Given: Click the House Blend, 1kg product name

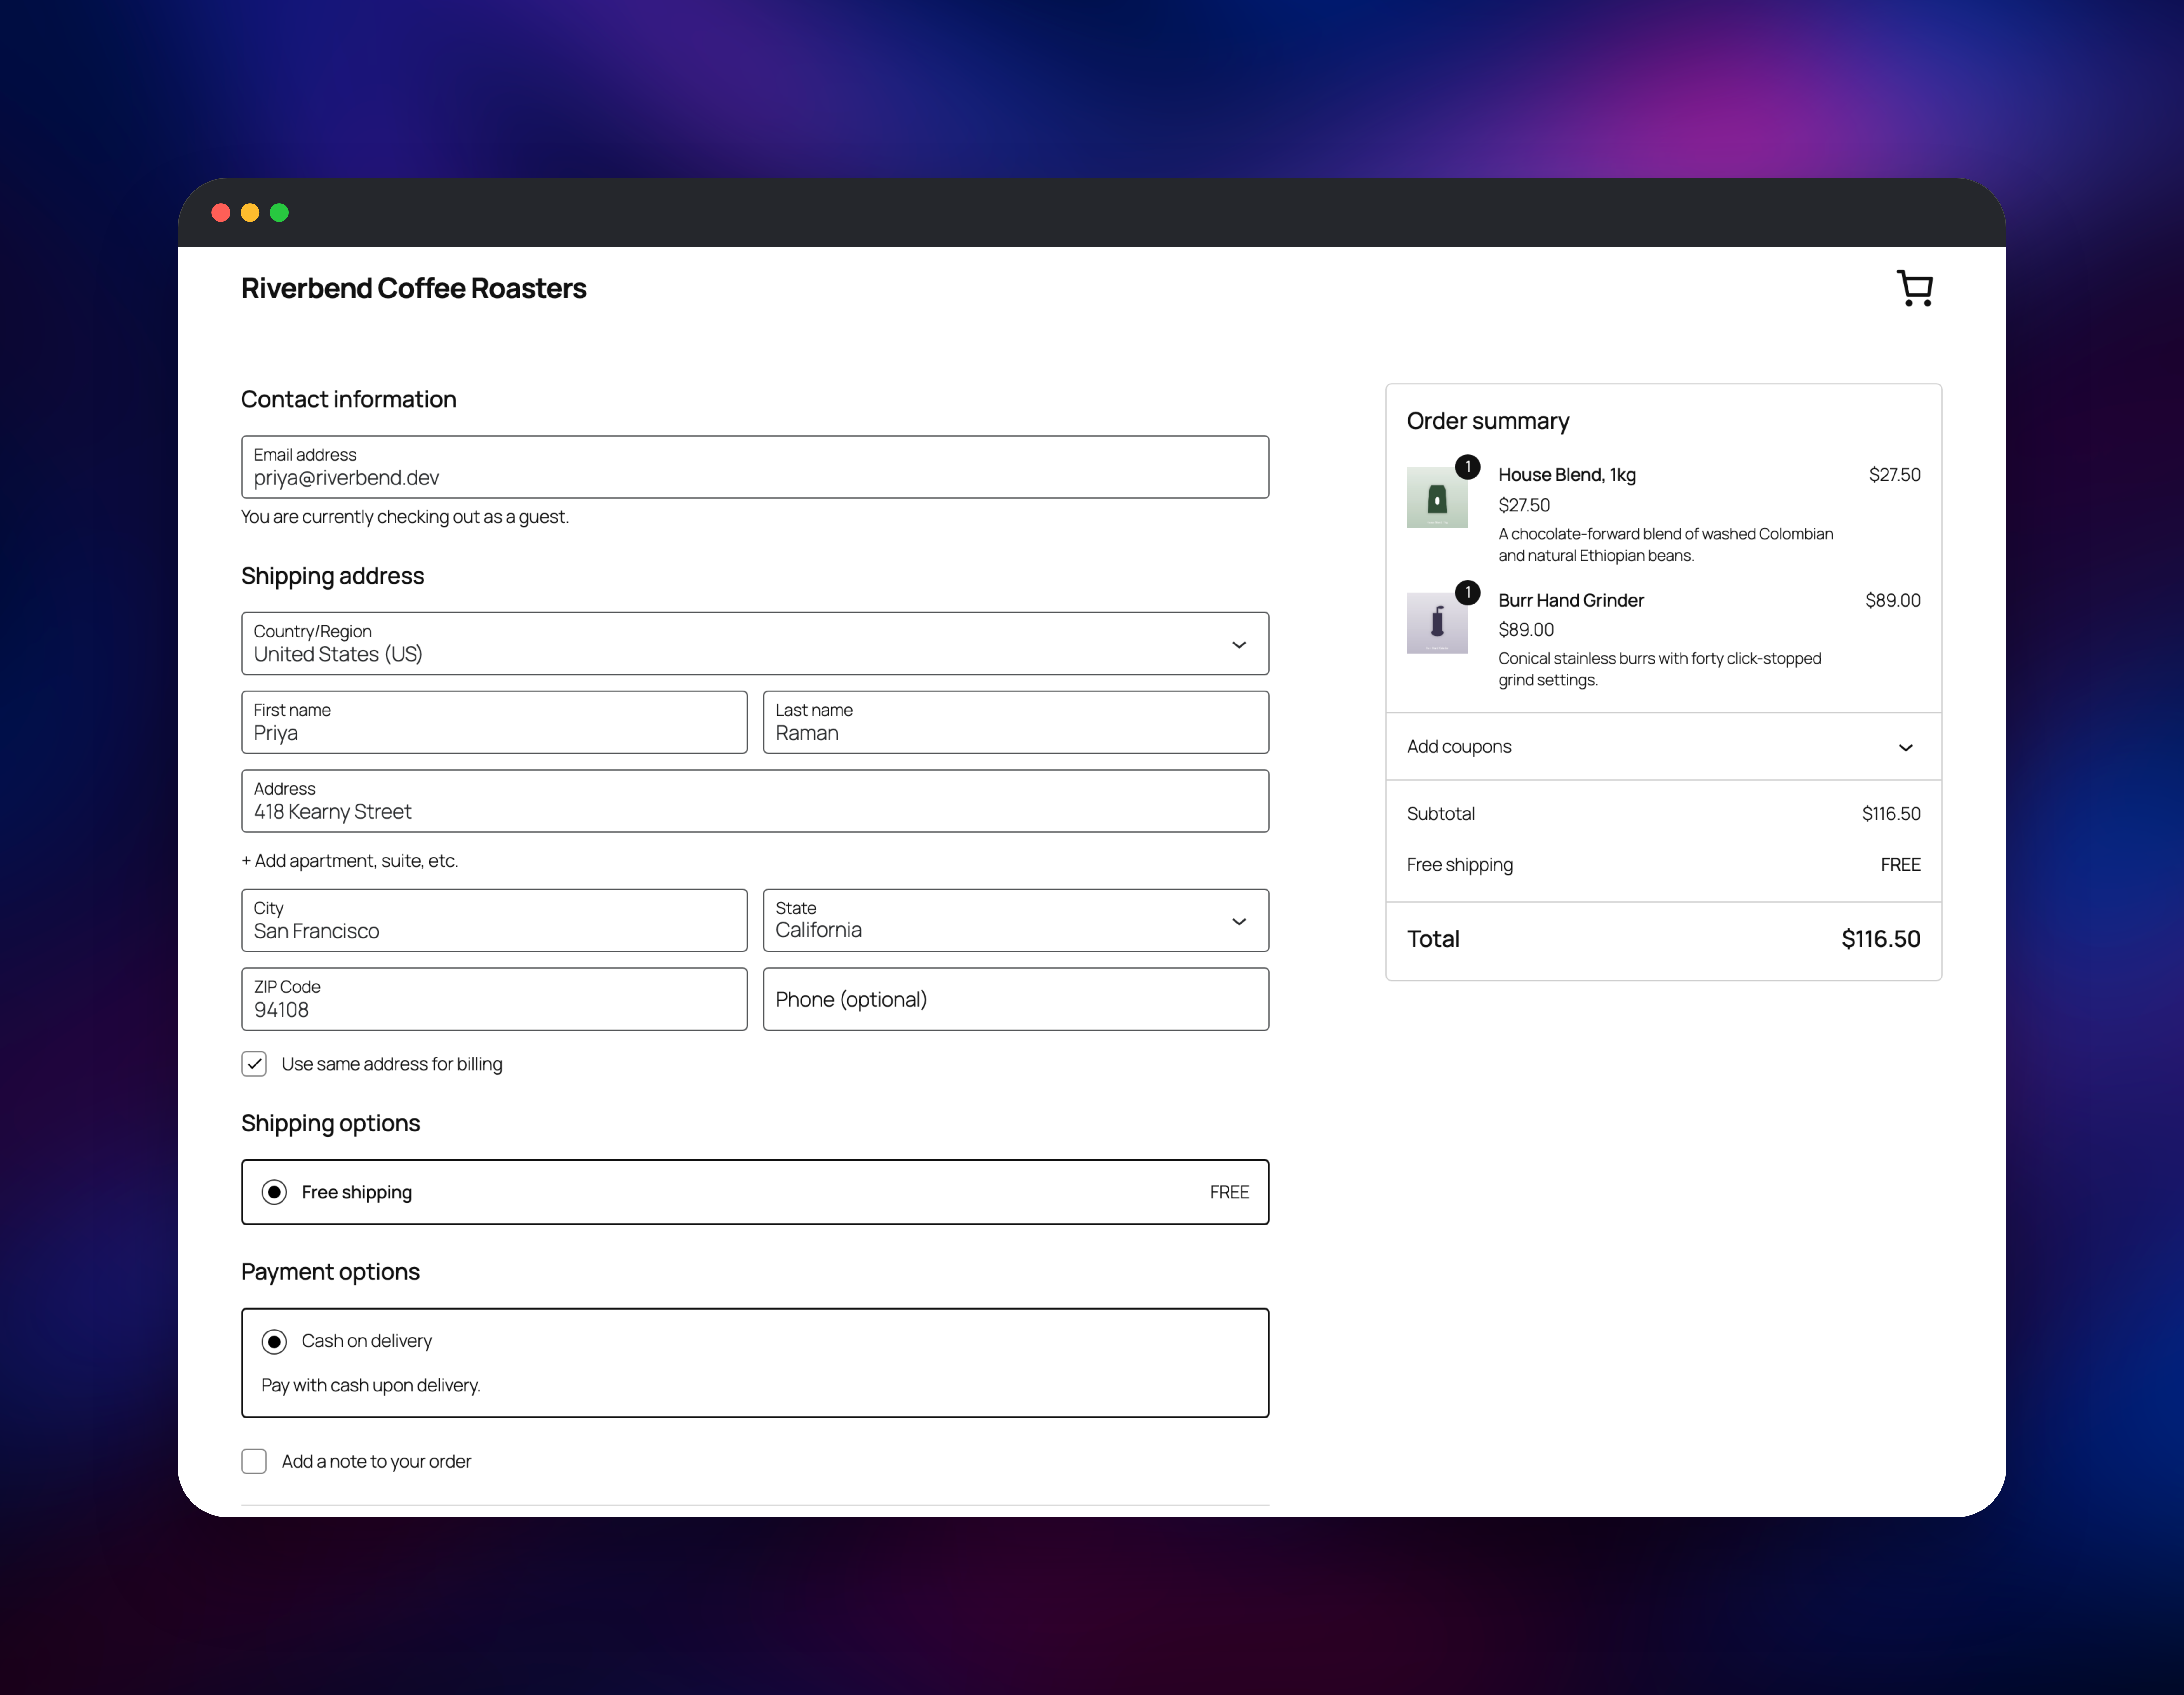Looking at the screenshot, I should [x=1567, y=475].
